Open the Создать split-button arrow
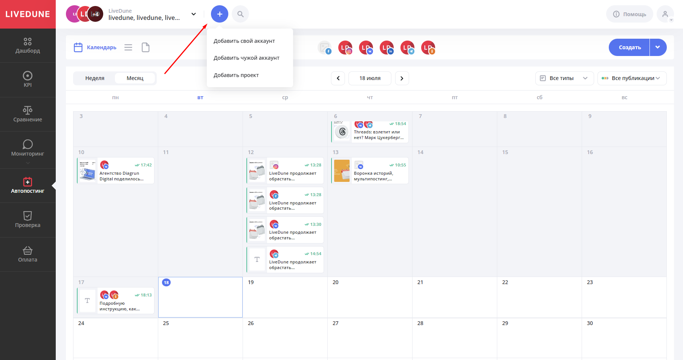The height and width of the screenshot is (360, 683). pos(658,47)
